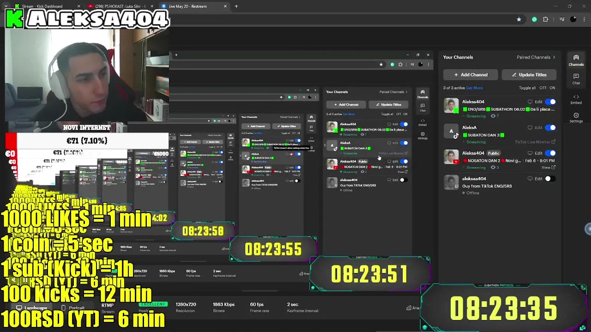
Task: Click the aleksaa404 Twitch channel avatar
Action: coord(451,183)
